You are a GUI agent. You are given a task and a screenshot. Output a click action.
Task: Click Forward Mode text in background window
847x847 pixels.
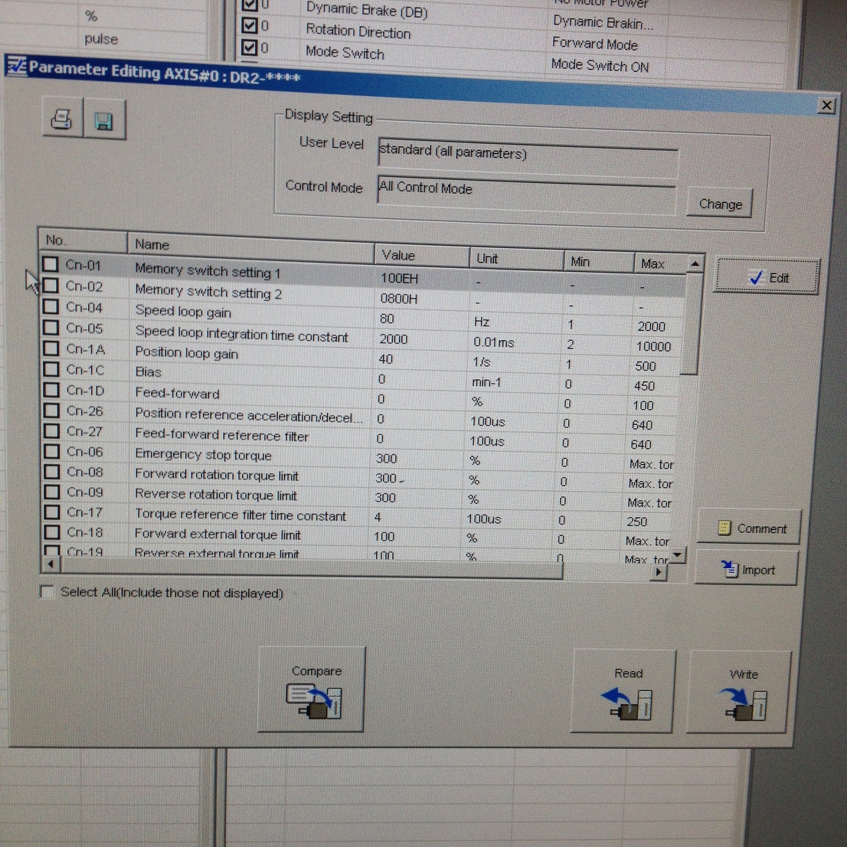click(x=594, y=44)
